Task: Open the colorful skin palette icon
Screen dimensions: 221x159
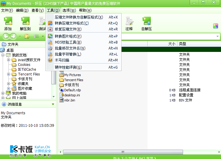Action: pos(216,26)
